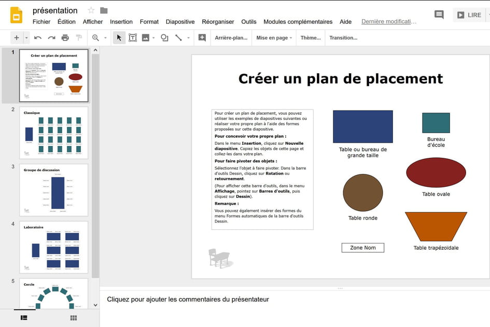The image size is (490, 327).
Task: Start the slideshow with LIRE
Action: pyautogui.click(x=469, y=15)
